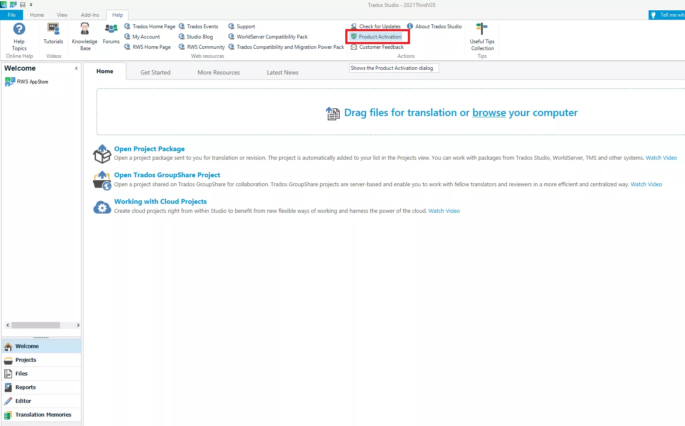Click the drag files document icon

click(333, 113)
